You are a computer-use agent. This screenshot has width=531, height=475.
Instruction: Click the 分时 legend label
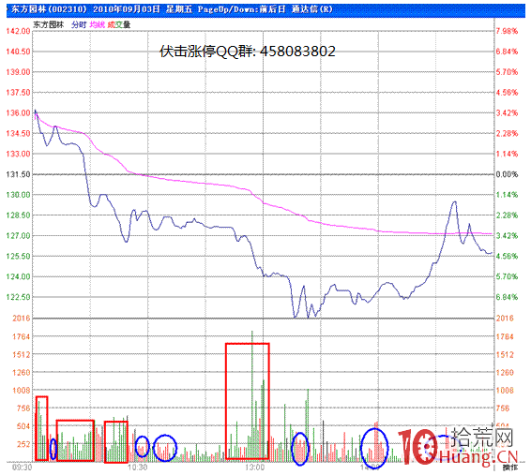[x=79, y=24]
